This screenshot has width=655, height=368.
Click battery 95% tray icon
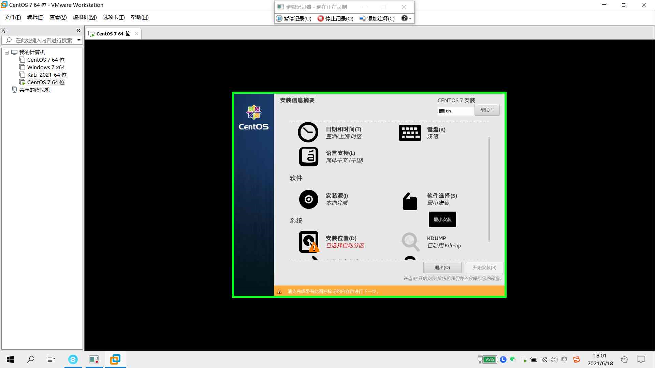[487, 359]
